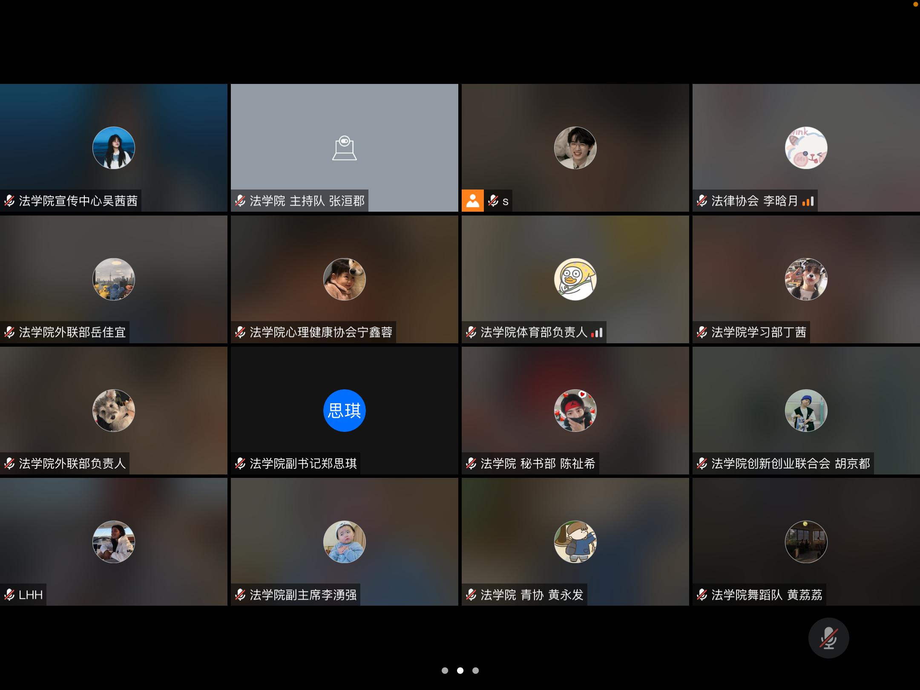Toggle the round microphone mute button

coord(828,638)
